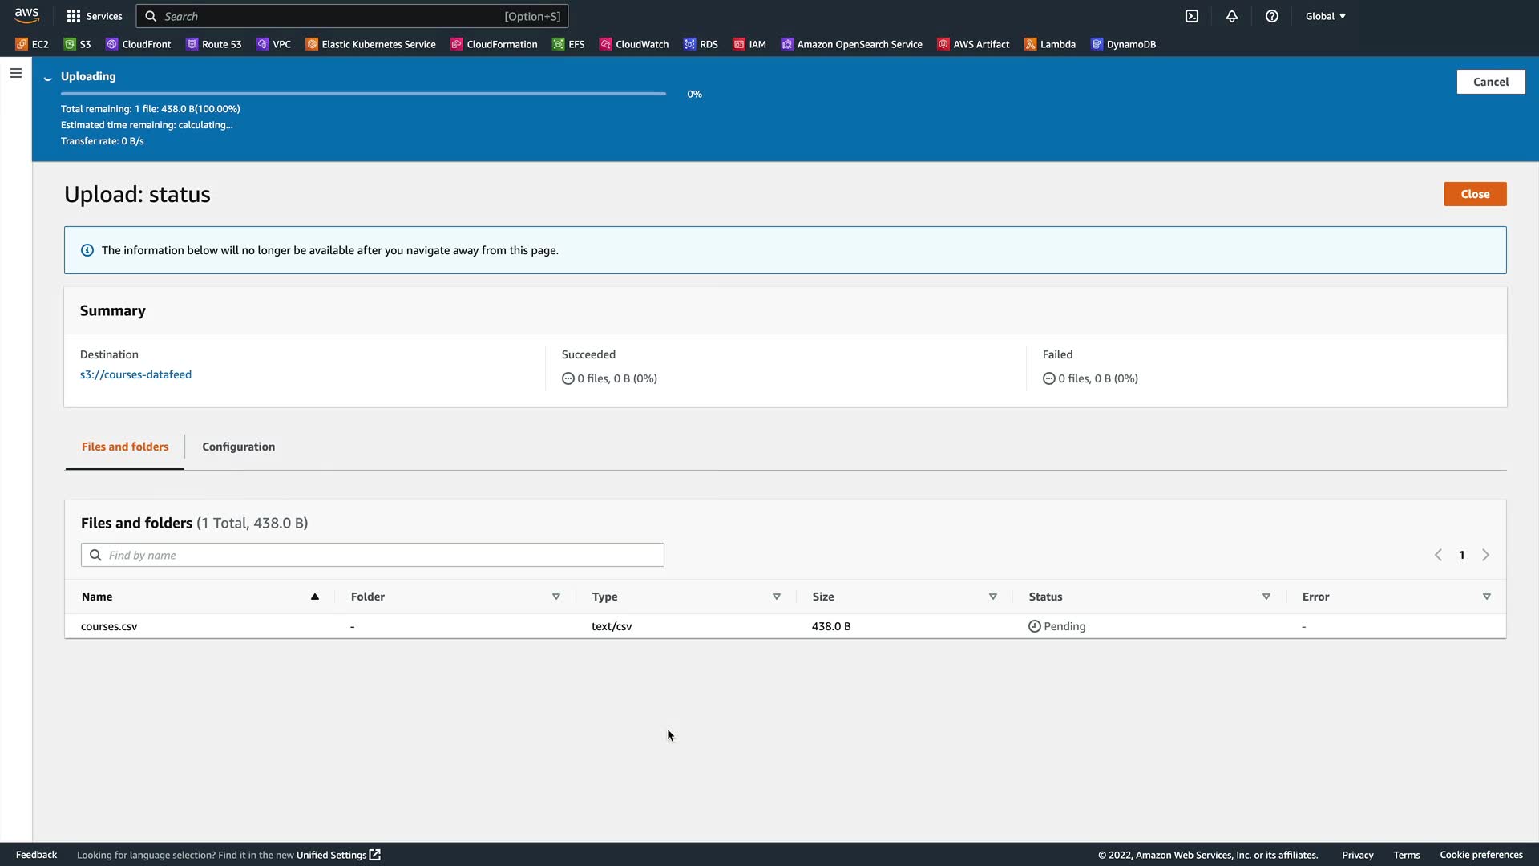1539x866 pixels.
Task: Open the Type column filter arrow
Action: (x=776, y=597)
